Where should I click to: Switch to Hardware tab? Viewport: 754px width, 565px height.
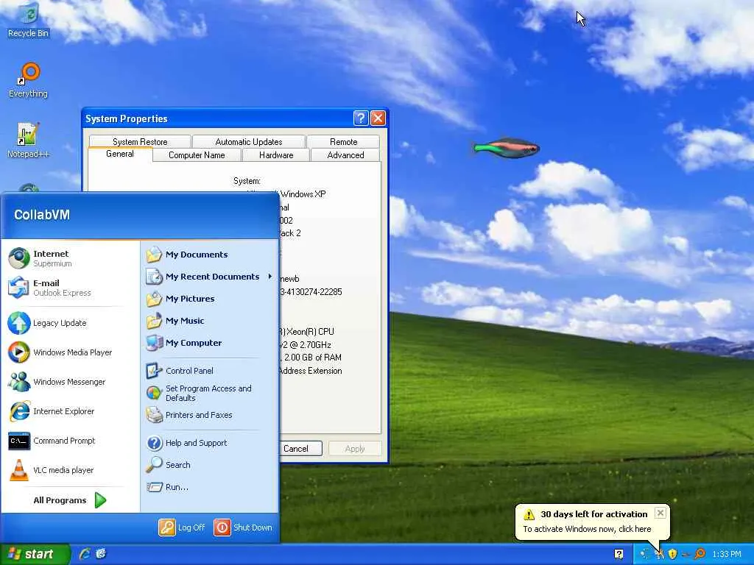tap(276, 155)
